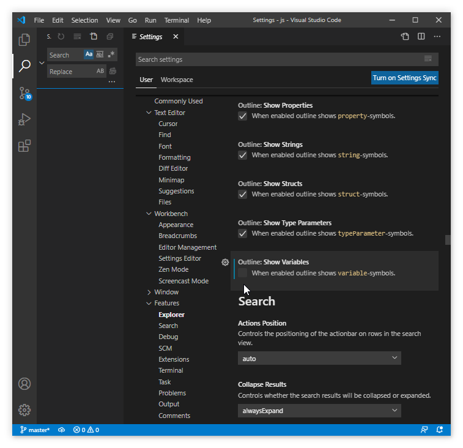
Task: Open the Edit menu
Action: (57, 20)
